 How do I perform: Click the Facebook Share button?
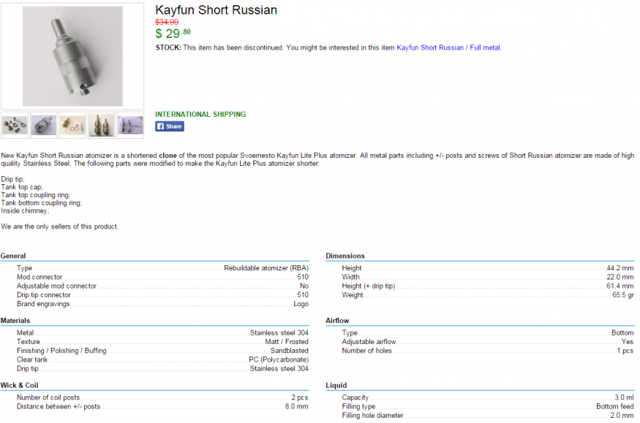[169, 126]
